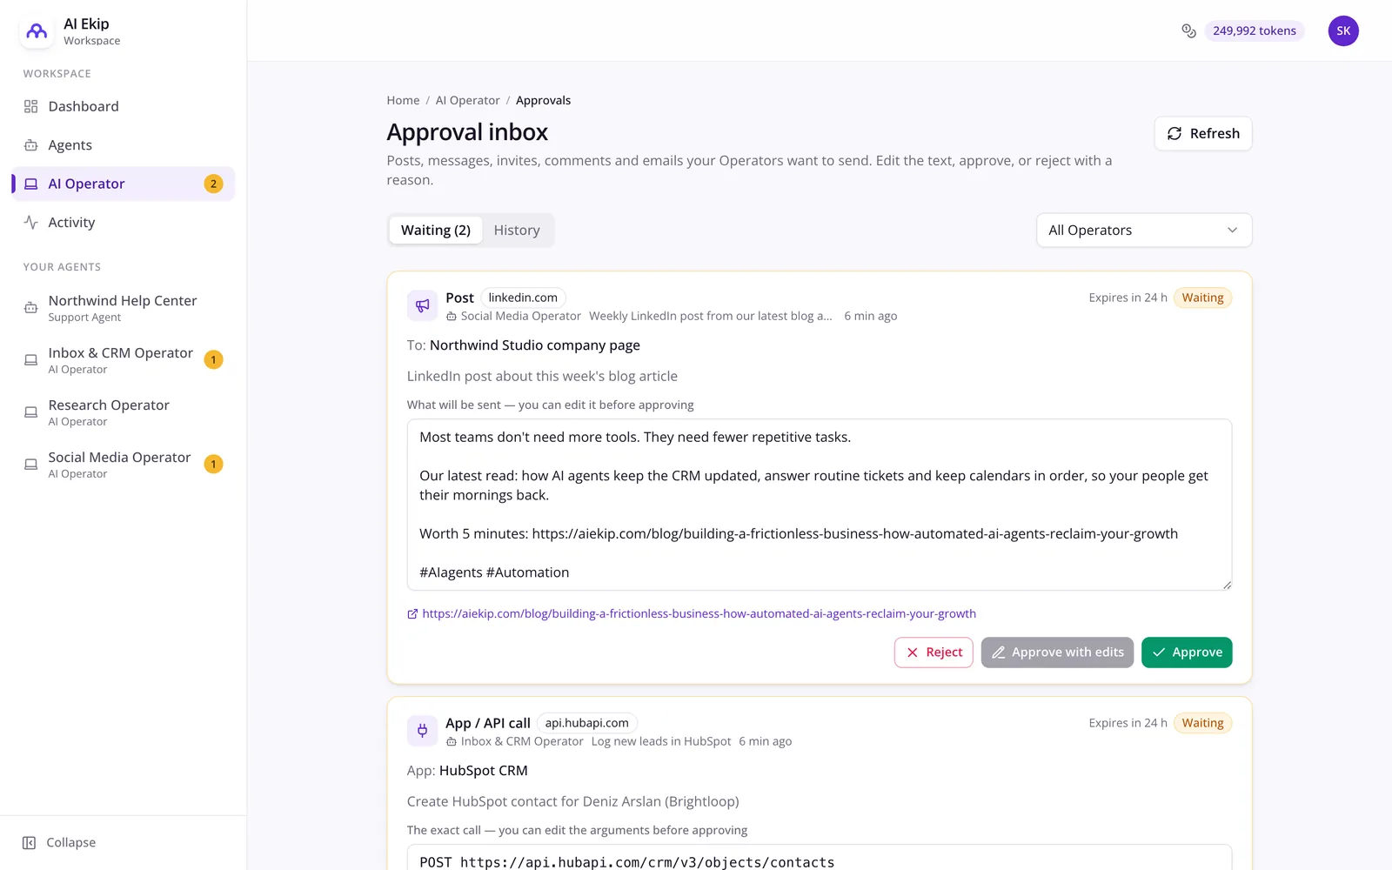The image size is (1392, 870).
Task: Click the AI Ekip logo icon
Action: (x=37, y=31)
